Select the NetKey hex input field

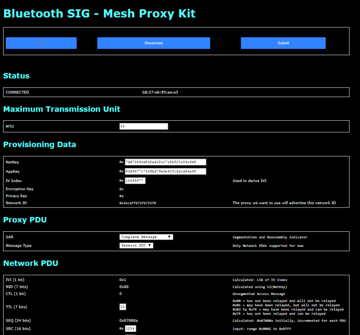tap(166, 162)
